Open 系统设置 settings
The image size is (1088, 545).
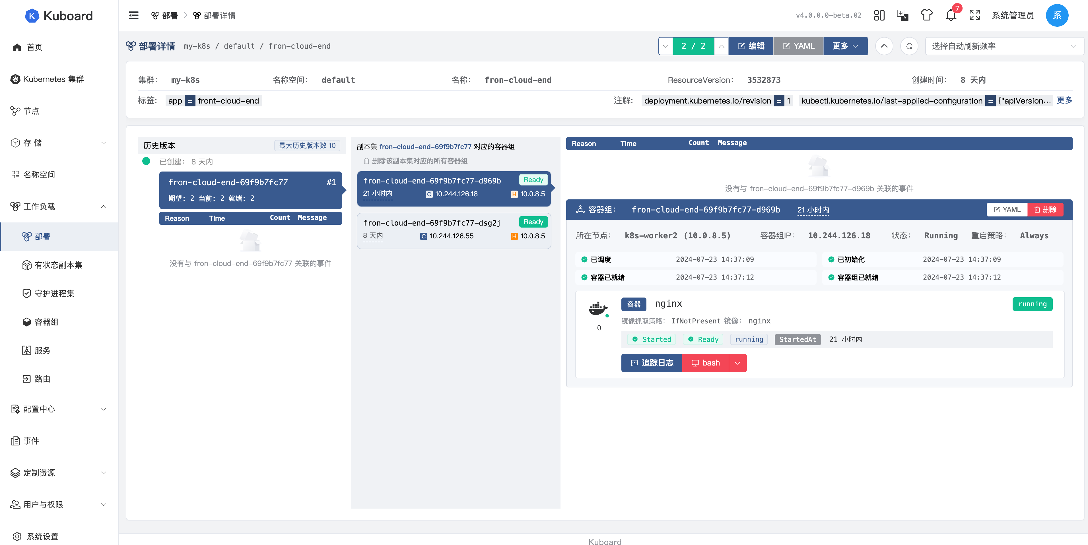pos(59,536)
